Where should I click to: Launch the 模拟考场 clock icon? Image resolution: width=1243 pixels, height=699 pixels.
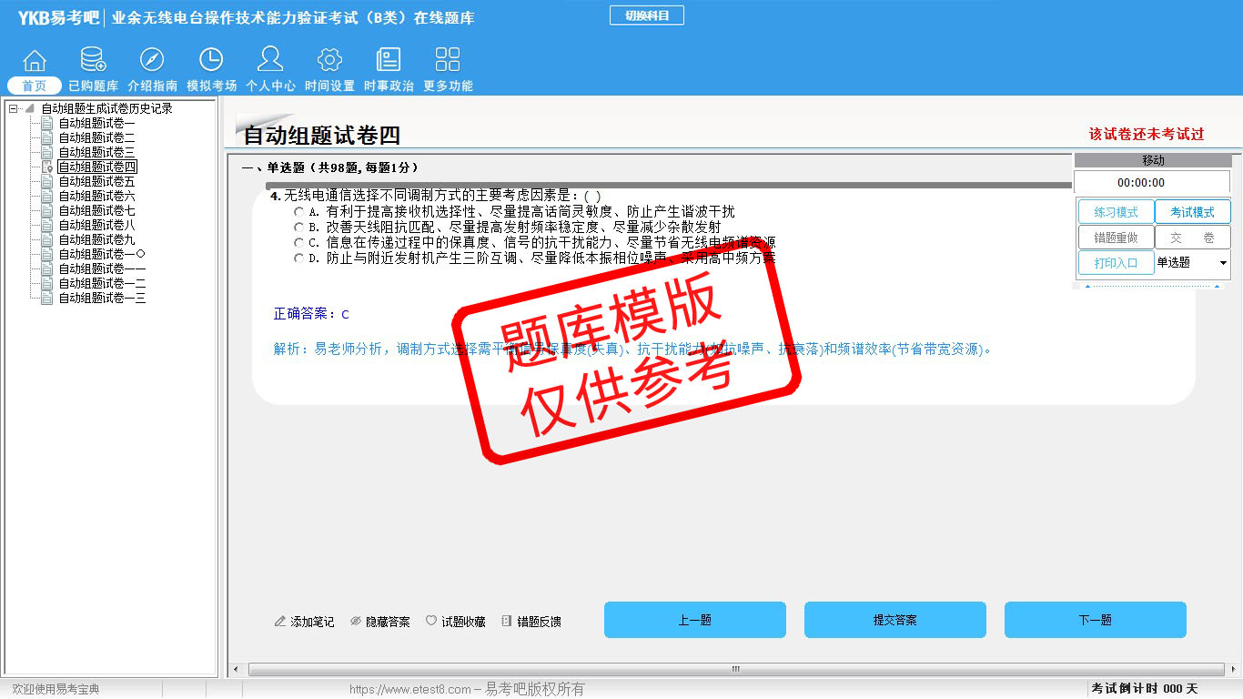point(211,60)
